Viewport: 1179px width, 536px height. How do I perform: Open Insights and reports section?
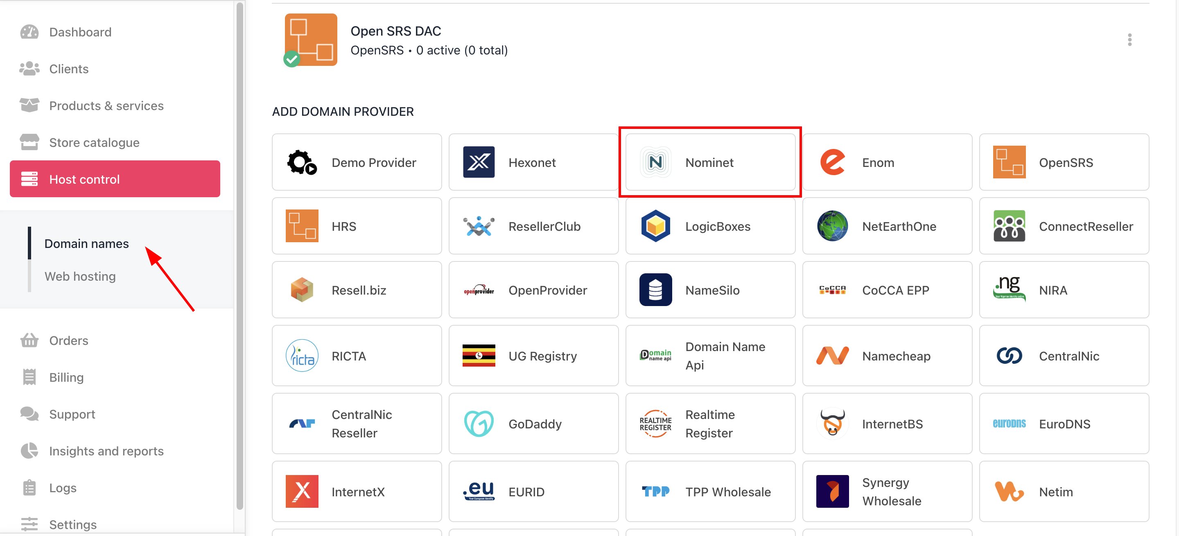pyautogui.click(x=115, y=451)
